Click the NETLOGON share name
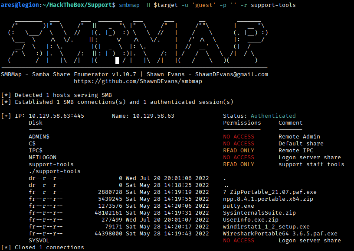The image size is (354, 251). pyautogui.click(x=43, y=158)
